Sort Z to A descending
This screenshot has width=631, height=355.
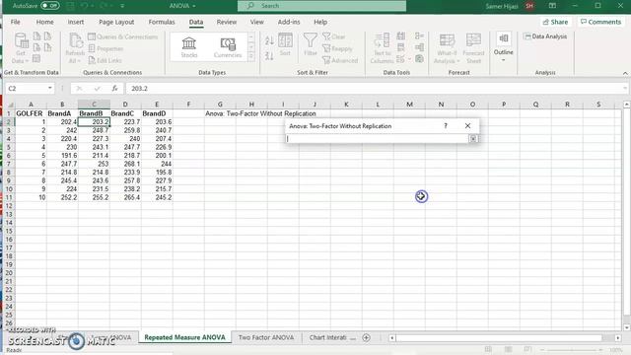pyautogui.click(x=269, y=56)
